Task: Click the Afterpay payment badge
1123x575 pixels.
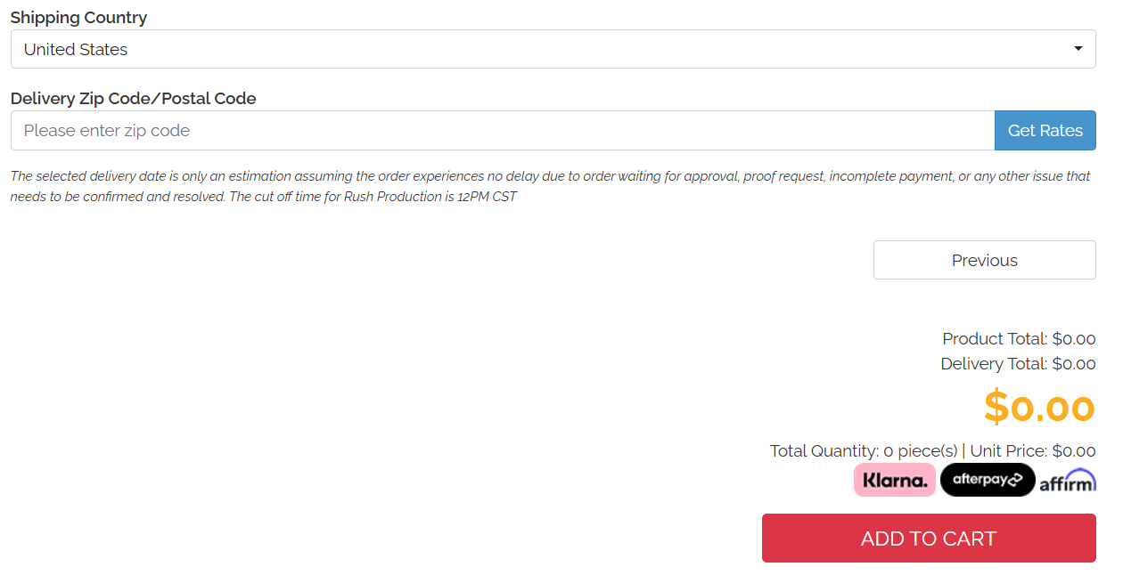Action: [988, 480]
